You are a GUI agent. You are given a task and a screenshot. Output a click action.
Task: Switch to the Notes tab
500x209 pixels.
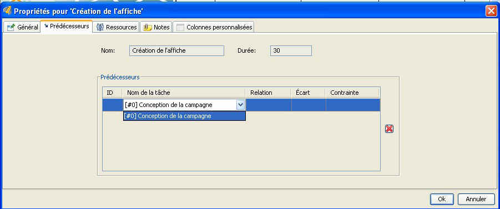156,27
